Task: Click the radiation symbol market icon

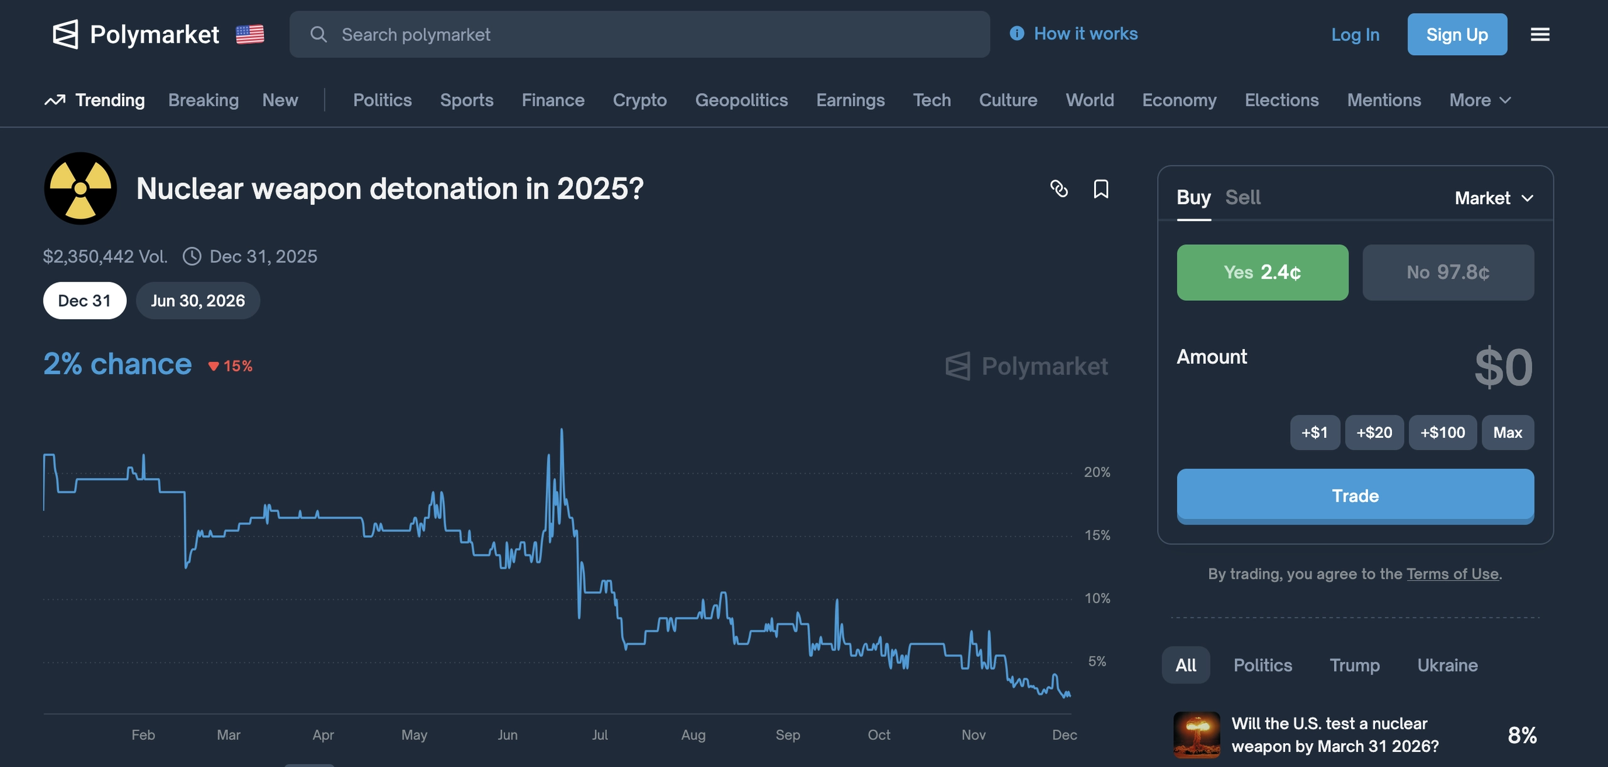Action: point(80,188)
